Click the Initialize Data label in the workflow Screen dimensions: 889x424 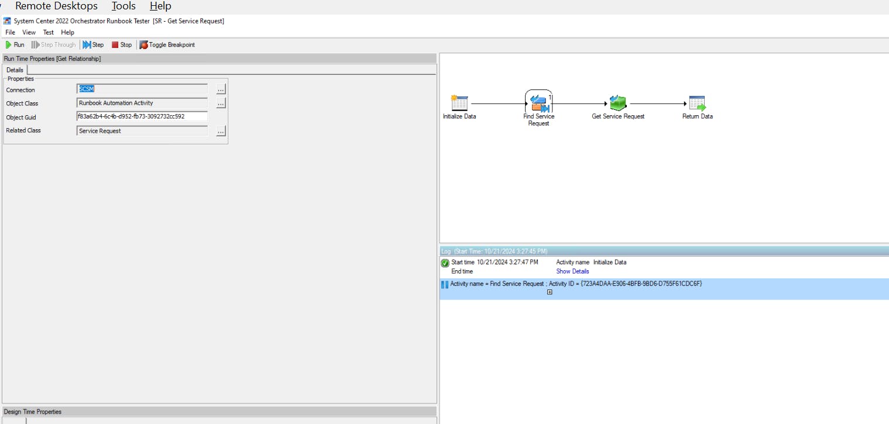[459, 116]
